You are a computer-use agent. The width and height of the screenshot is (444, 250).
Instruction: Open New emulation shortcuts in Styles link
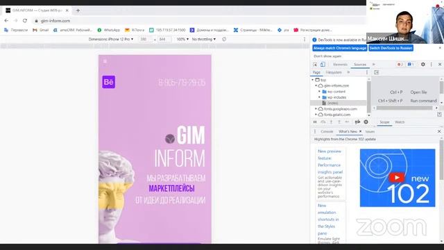(328, 219)
